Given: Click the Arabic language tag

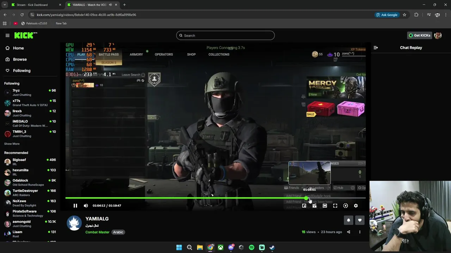Looking at the screenshot, I should click(118, 232).
